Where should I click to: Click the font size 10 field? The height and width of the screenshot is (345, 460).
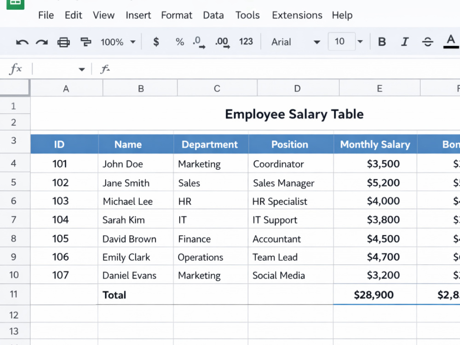(x=341, y=41)
